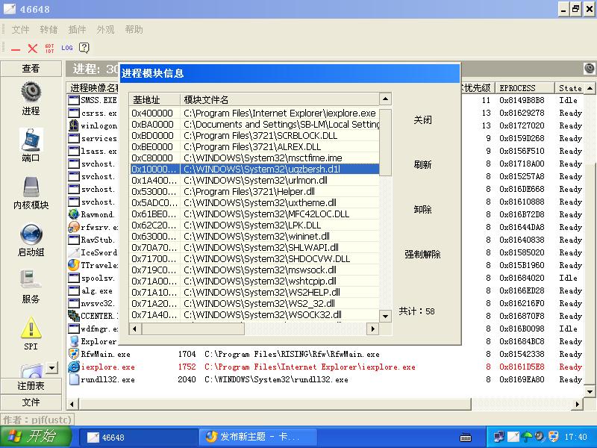This screenshot has height=448, width=597.
Task: Select the 内核模块 kernel module icon
Action: coord(31,186)
